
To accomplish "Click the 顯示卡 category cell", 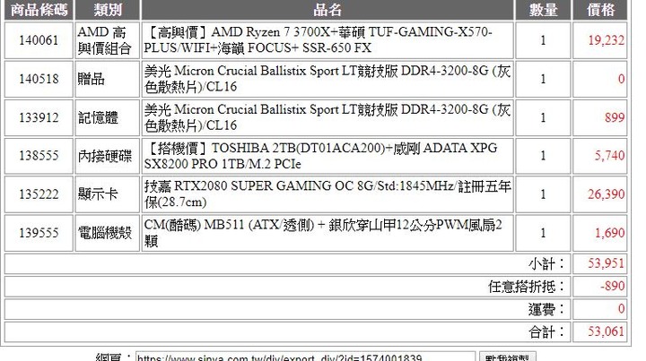I will [107, 194].
